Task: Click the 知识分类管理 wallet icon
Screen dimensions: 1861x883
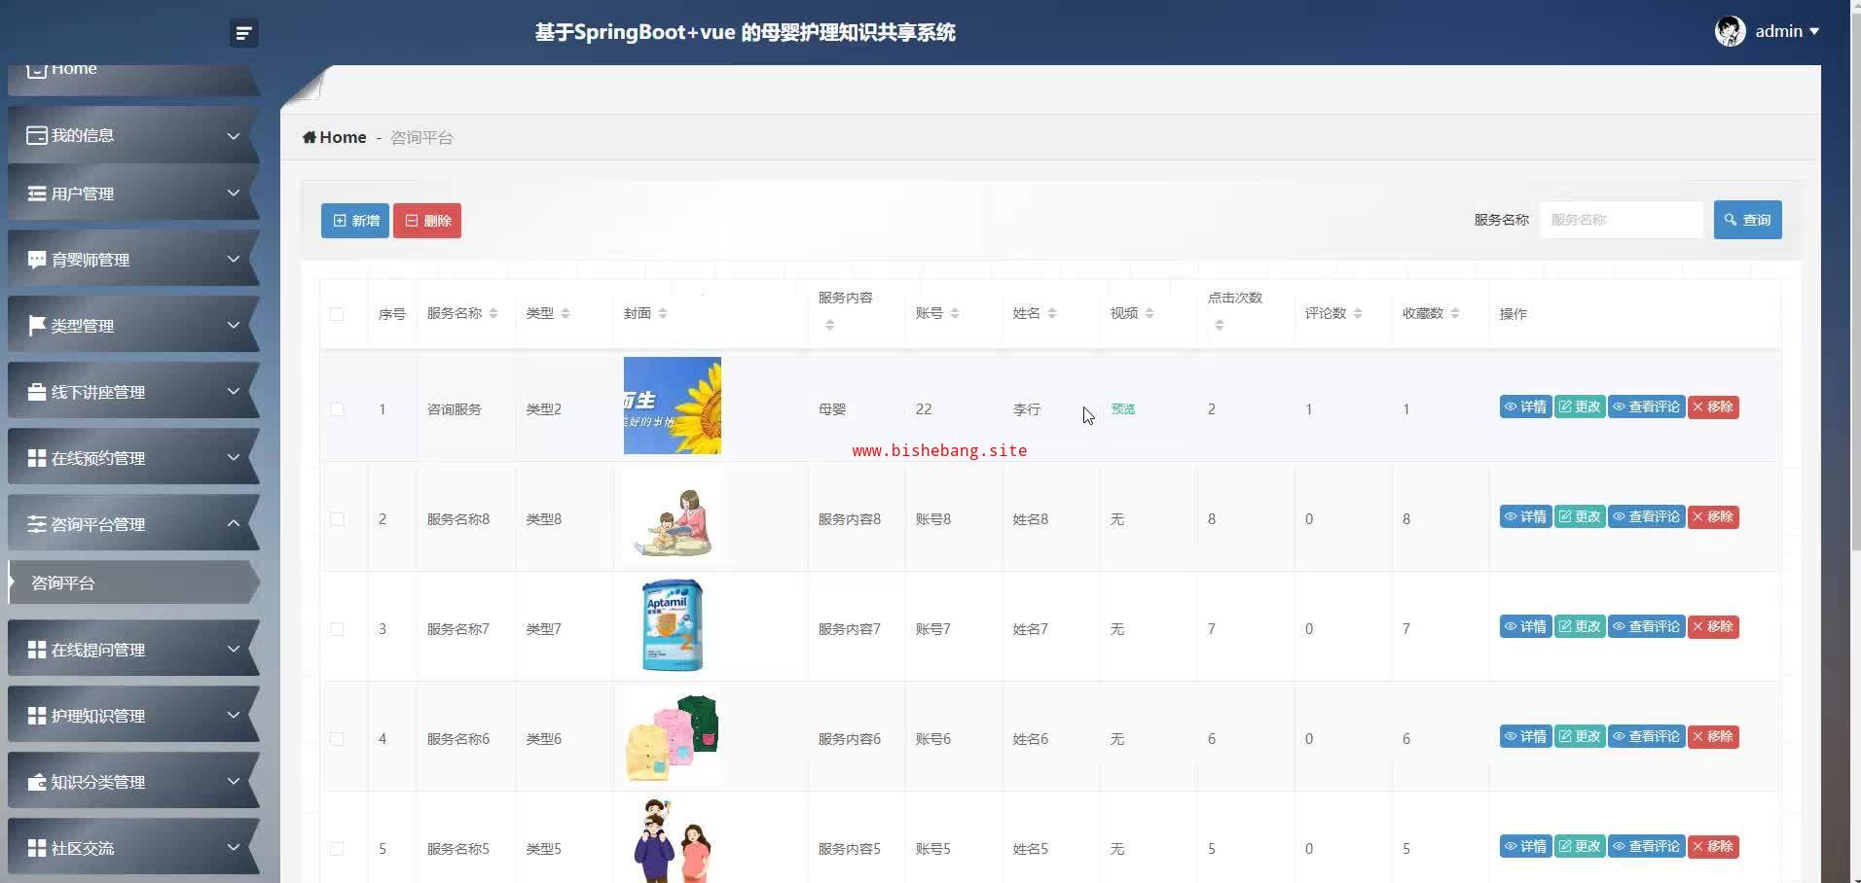Action: click(x=37, y=782)
